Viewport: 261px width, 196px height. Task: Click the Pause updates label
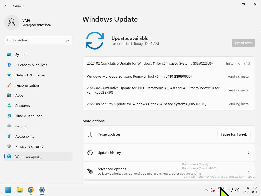tap(109, 134)
